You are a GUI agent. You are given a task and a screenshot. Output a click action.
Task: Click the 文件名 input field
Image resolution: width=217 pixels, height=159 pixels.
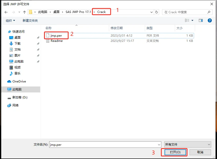103,145
